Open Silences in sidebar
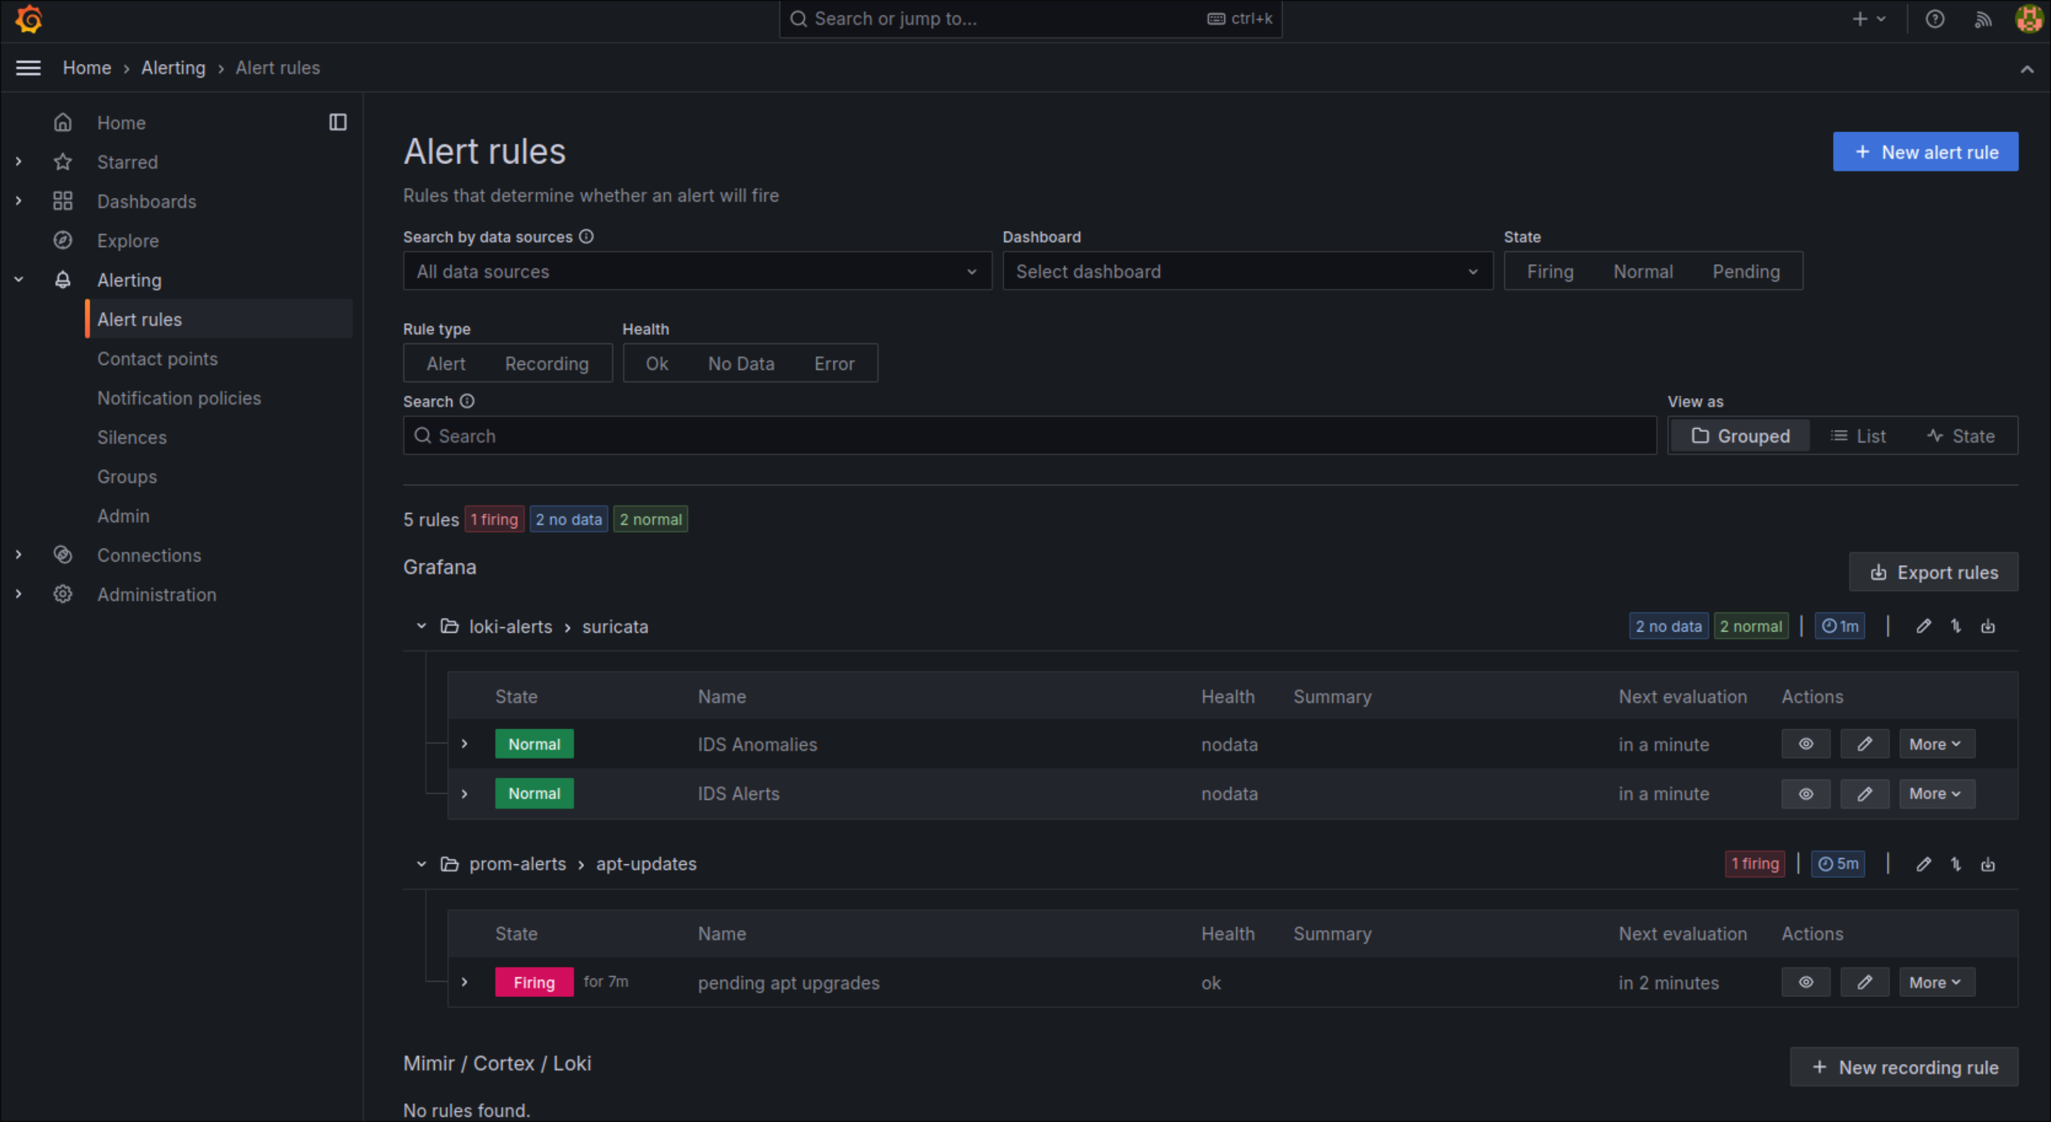This screenshot has height=1122, width=2051. point(132,437)
